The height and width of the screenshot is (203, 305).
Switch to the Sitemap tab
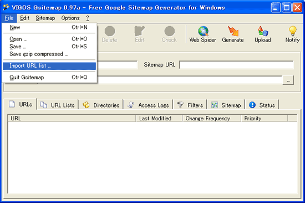[226, 105]
